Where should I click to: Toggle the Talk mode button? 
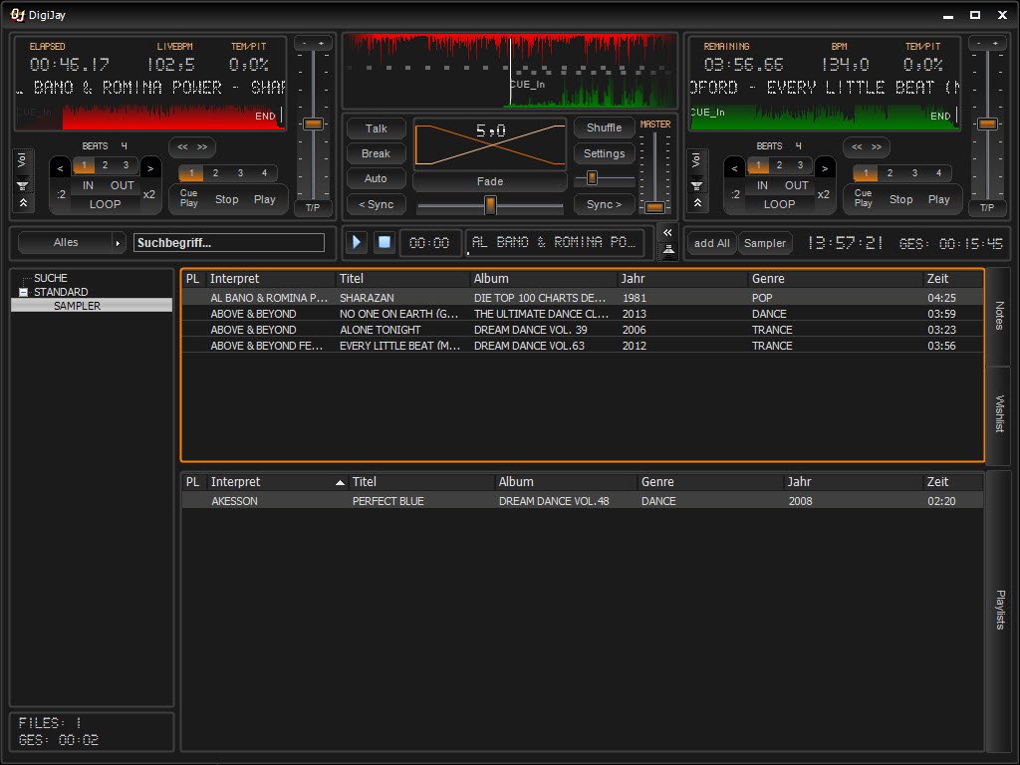pyautogui.click(x=377, y=128)
